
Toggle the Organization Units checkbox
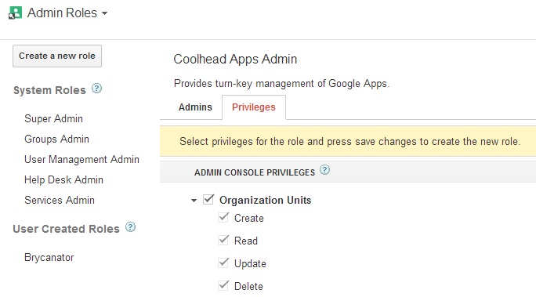click(208, 199)
